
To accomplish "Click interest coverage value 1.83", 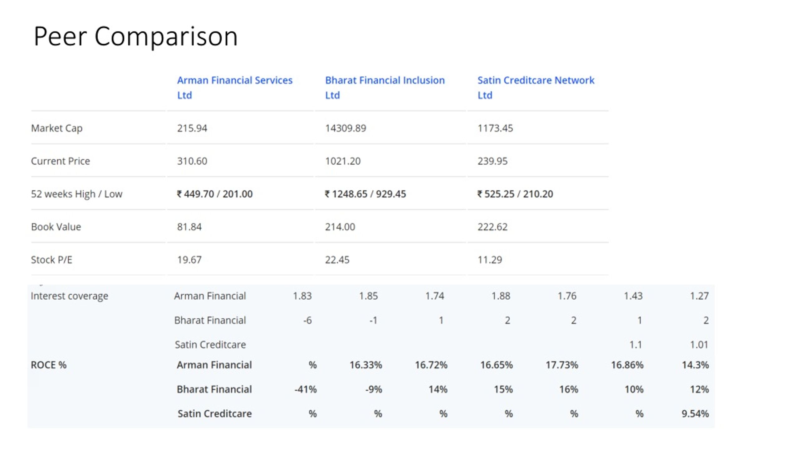I will pyautogui.click(x=302, y=296).
